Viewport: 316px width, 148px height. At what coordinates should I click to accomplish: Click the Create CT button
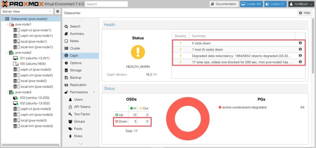(x=276, y=4)
